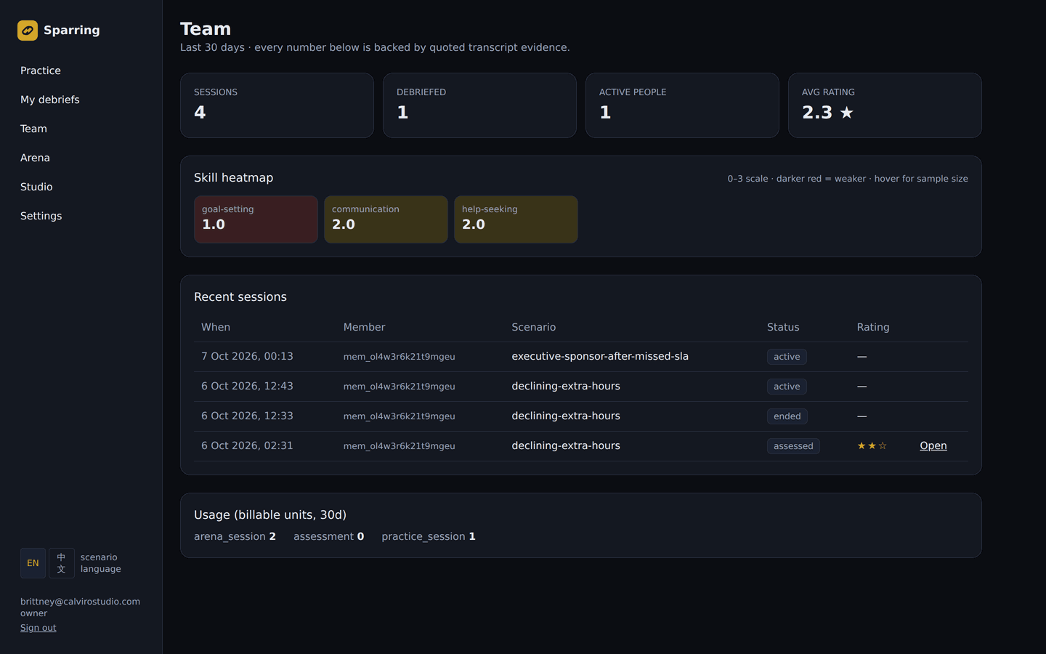Image resolution: width=1046 pixels, height=654 pixels.
Task: Click the Rating column header
Action: pos(873,327)
